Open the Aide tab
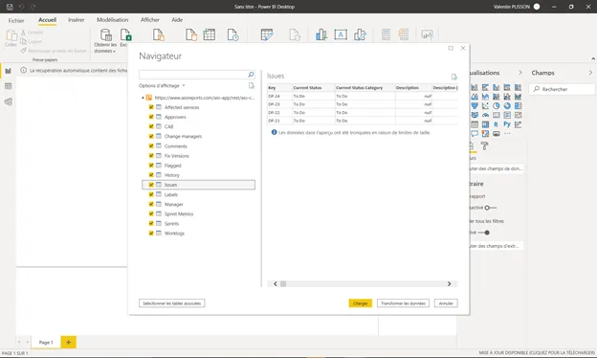The height and width of the screenshot is (358, 597). (177, 20)
